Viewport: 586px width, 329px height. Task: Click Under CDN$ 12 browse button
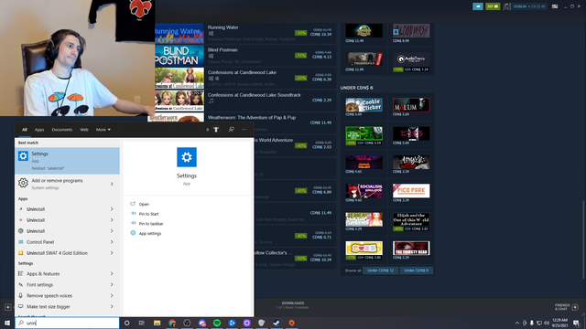tap(380, 271)
